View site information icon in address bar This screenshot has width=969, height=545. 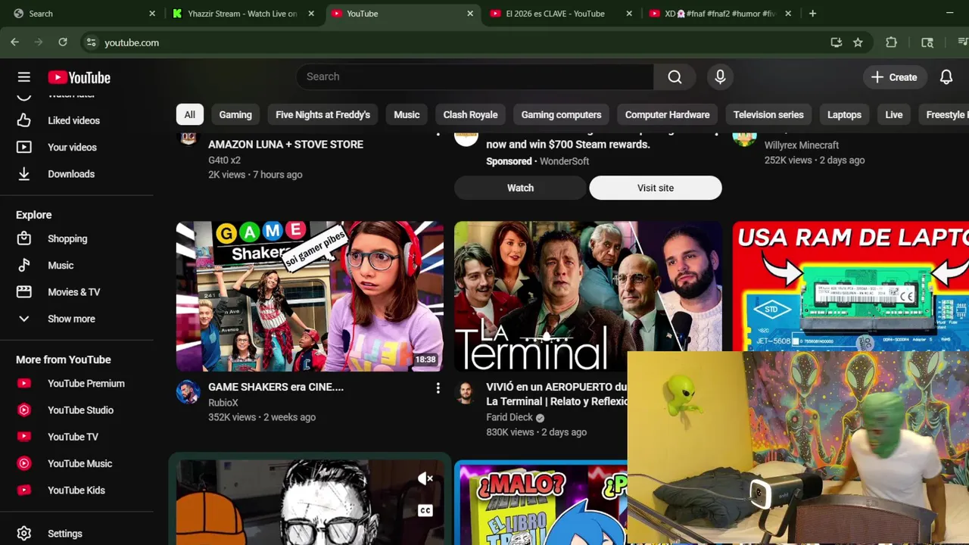[91, 42]
